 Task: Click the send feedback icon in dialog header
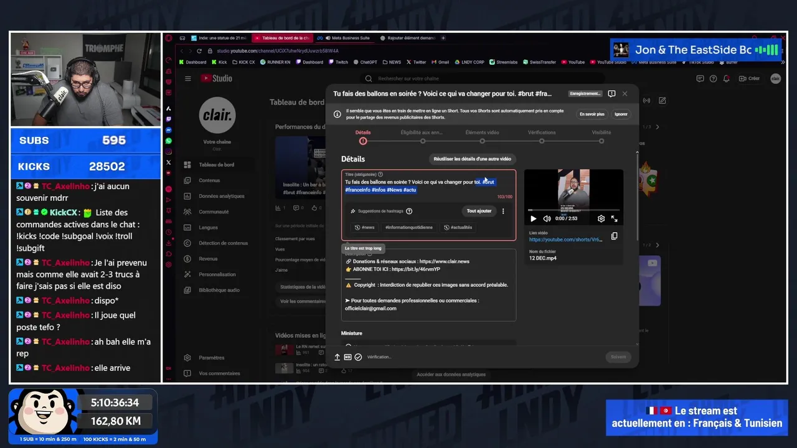pos(611,94)
